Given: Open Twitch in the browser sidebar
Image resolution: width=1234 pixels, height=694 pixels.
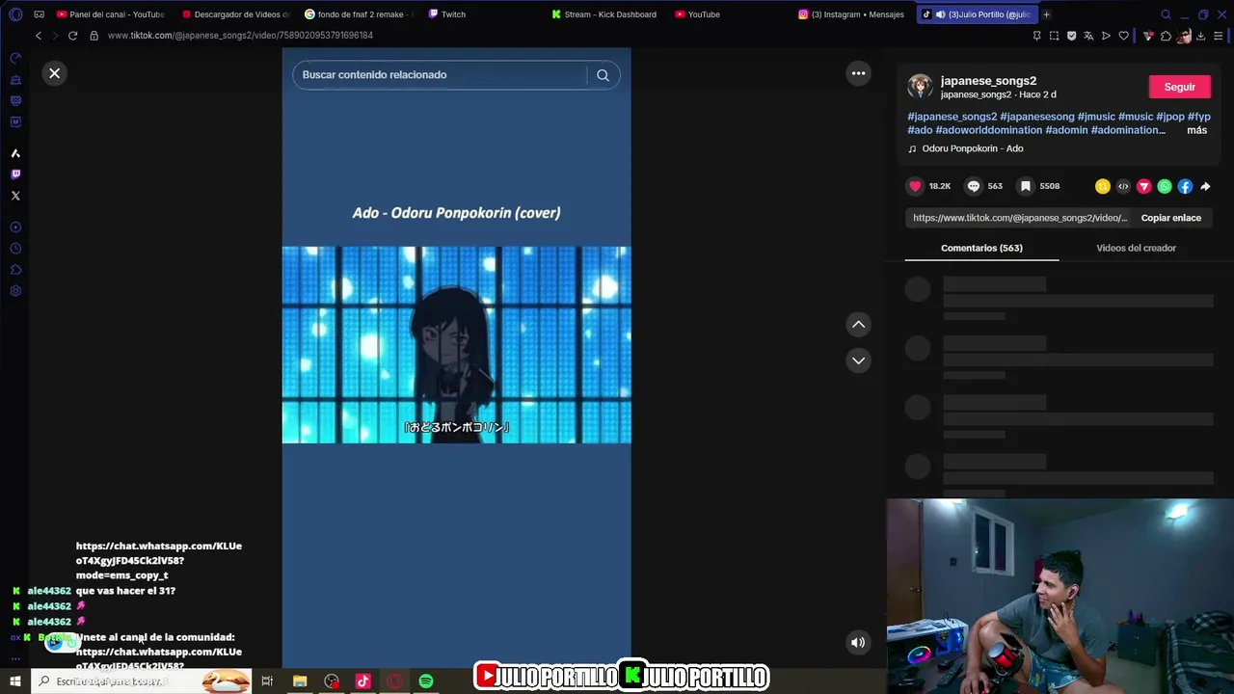Looking at the screenshot, I should pyautogui.click(x=15, y=174).
